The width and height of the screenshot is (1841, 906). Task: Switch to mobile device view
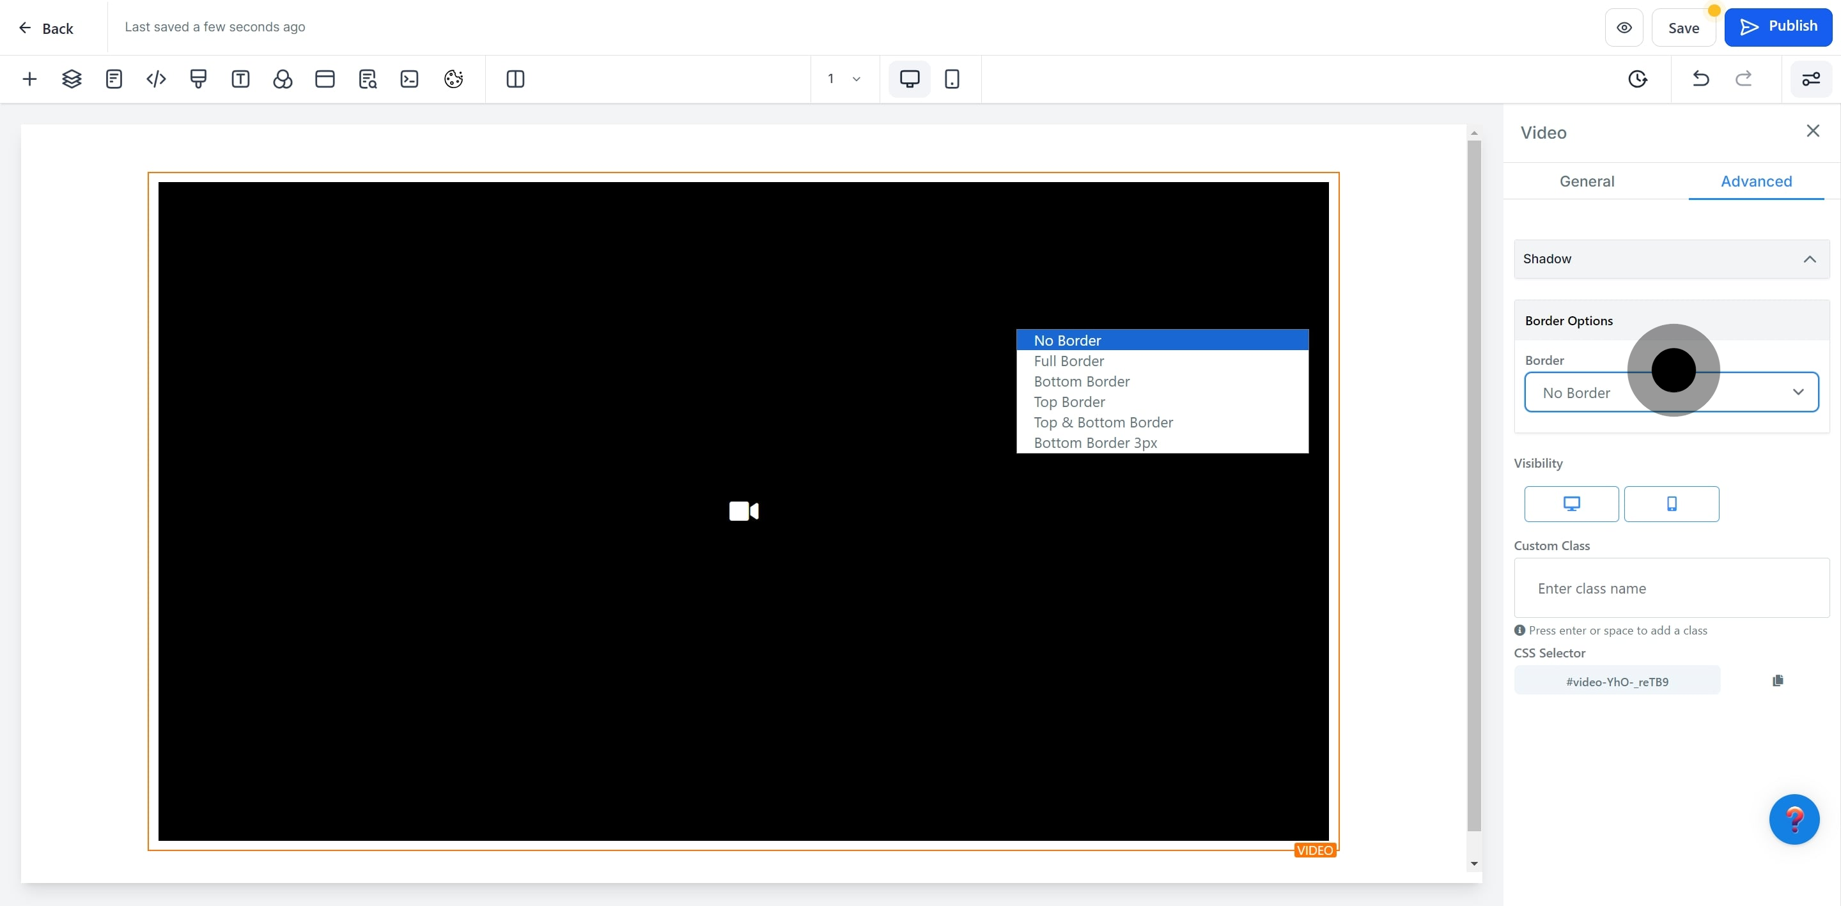(951, 79)
